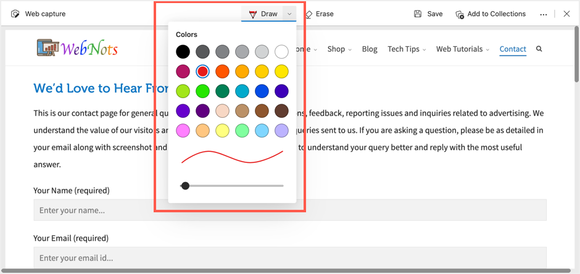Click the WebNots logo
The image size is (580, 274).
77,49
